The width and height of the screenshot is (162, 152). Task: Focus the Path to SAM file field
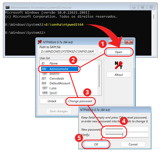click(x=67, y=52)
